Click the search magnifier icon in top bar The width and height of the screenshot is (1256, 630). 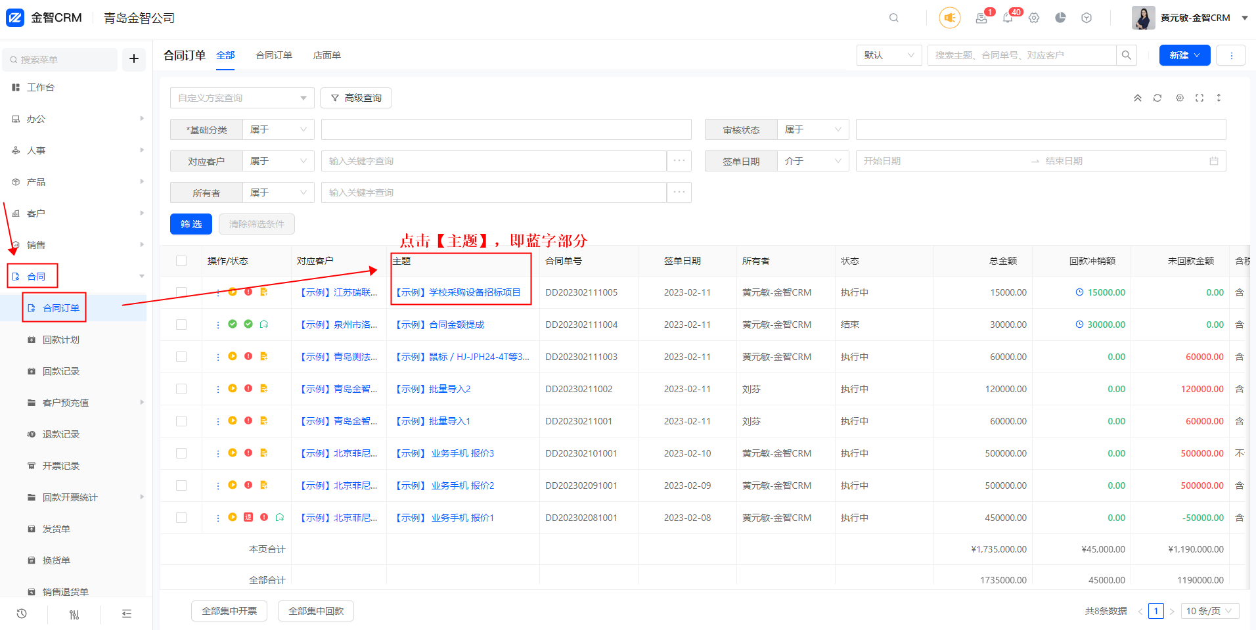(893, 18)
